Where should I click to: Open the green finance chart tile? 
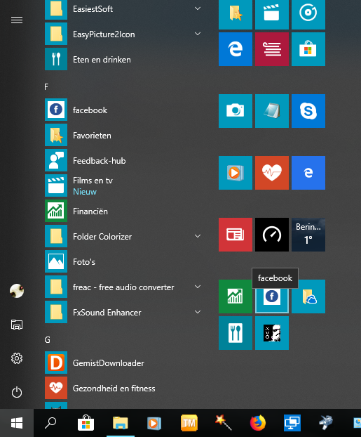coord(236,296)
